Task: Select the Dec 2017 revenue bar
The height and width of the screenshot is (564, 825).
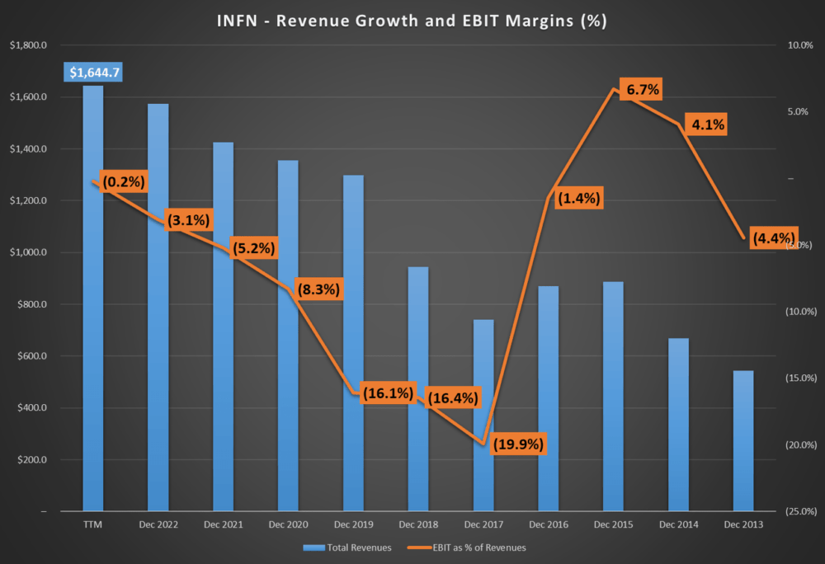Action: pyautogui.click(x=483, y=416)
